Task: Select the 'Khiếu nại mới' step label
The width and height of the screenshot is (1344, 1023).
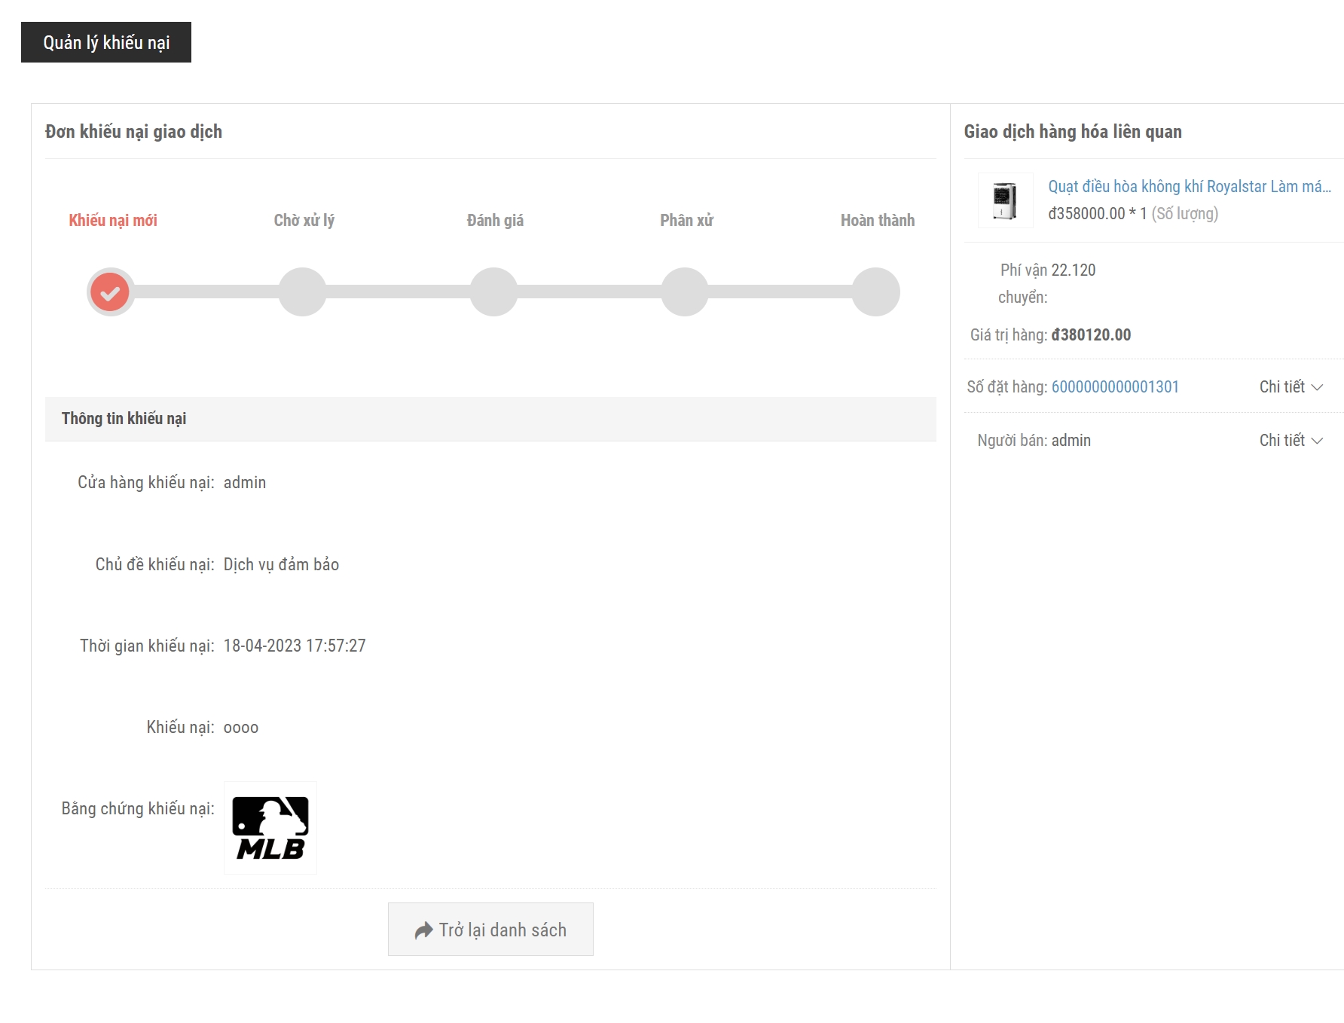Action: pyautogui.click(x=113, y=221)
